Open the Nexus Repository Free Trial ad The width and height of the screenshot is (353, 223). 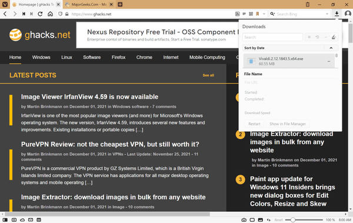click(x=158, y=35)
